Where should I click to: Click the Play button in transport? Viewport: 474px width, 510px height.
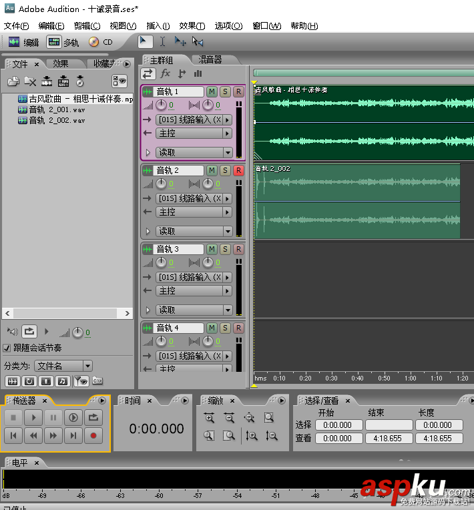pyautogui.click(x=33, y=417)
